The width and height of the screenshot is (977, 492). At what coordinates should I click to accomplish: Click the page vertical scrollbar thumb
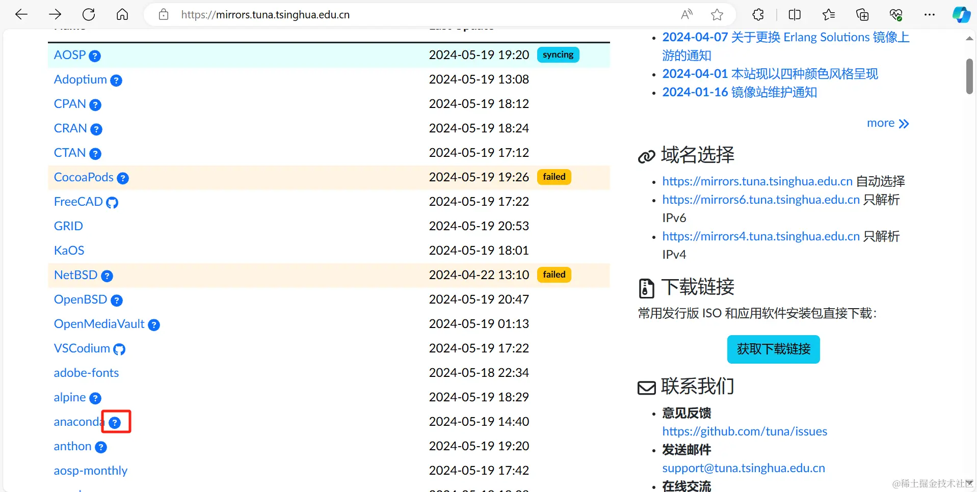click(x=969, y=76)
